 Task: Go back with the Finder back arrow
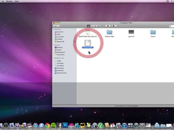coord(55,26)
